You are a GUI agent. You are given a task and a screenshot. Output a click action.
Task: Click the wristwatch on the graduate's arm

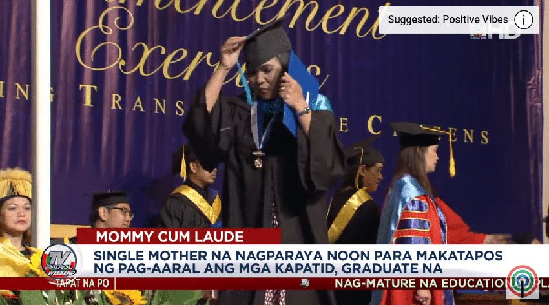[304, 112]
